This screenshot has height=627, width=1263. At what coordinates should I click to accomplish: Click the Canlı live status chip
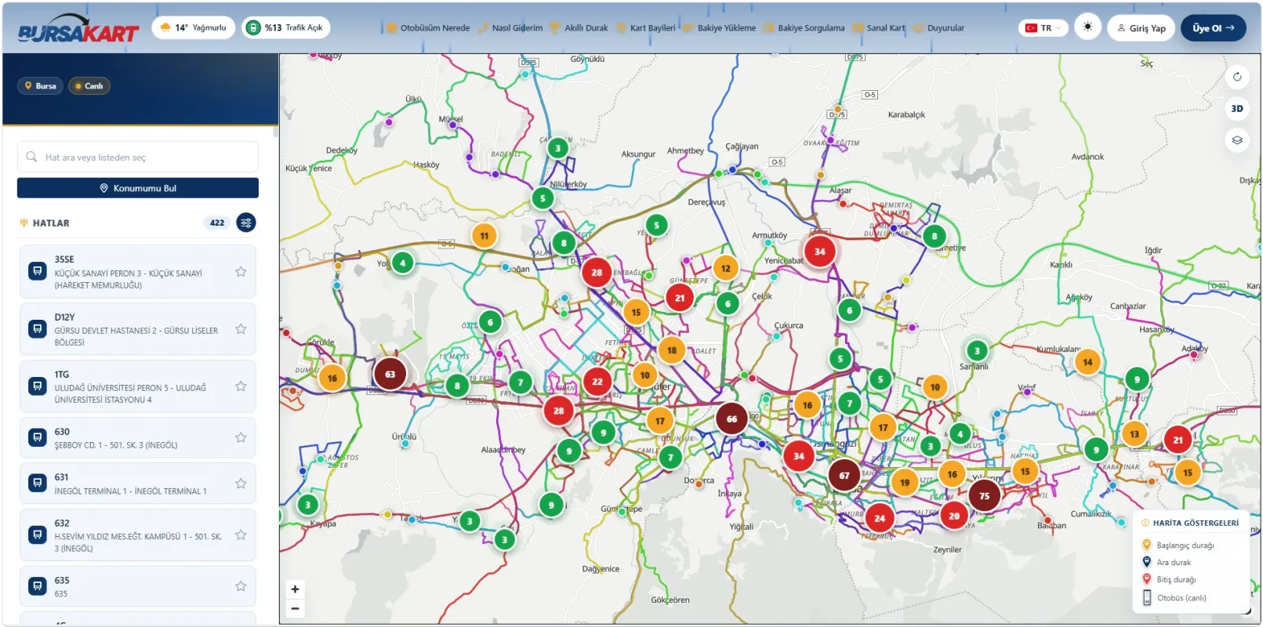pos(89,86)
